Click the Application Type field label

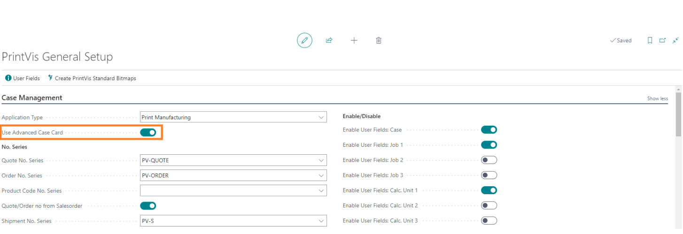pyautogui.click(x=22, y=118)
